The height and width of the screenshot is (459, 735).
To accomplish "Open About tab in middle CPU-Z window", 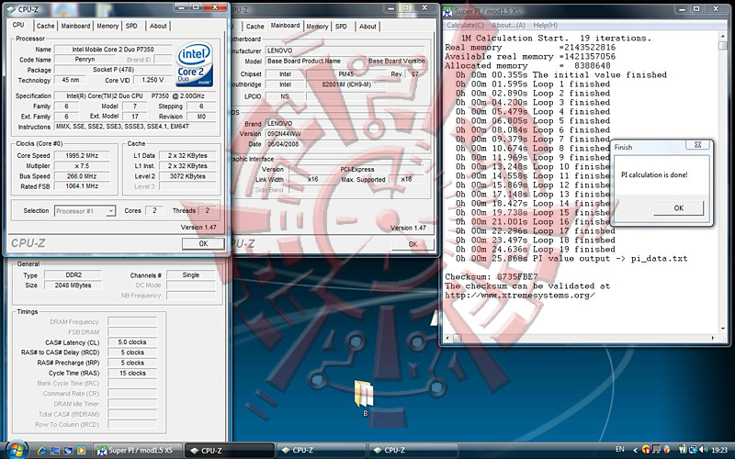I will (x=367, y=27).
